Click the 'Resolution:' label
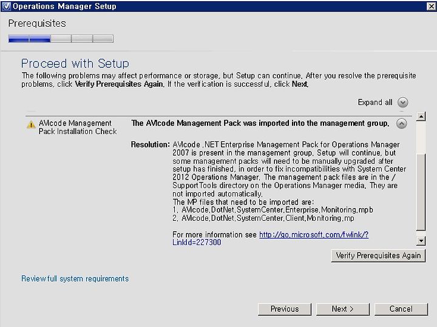This screenshot has height=327, width=437. pos(151,144)
